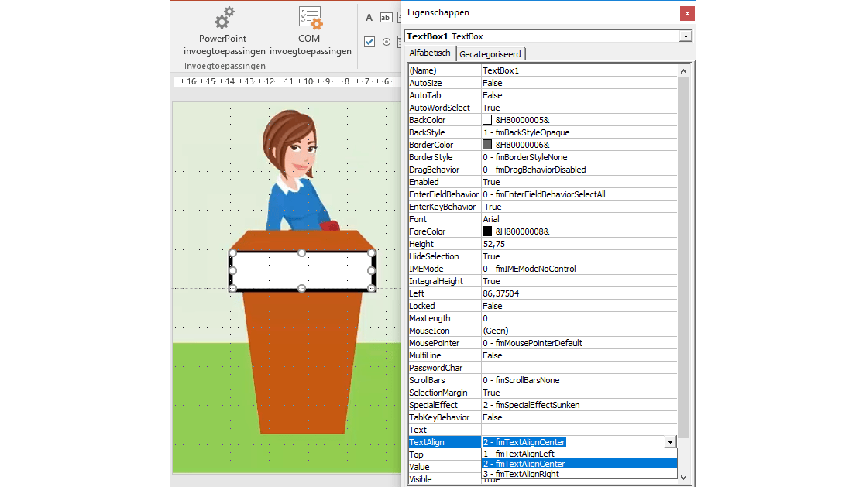Select the Label control (A) icon
Viewport: 866px width, 487px height.
(x=369, y=18)
